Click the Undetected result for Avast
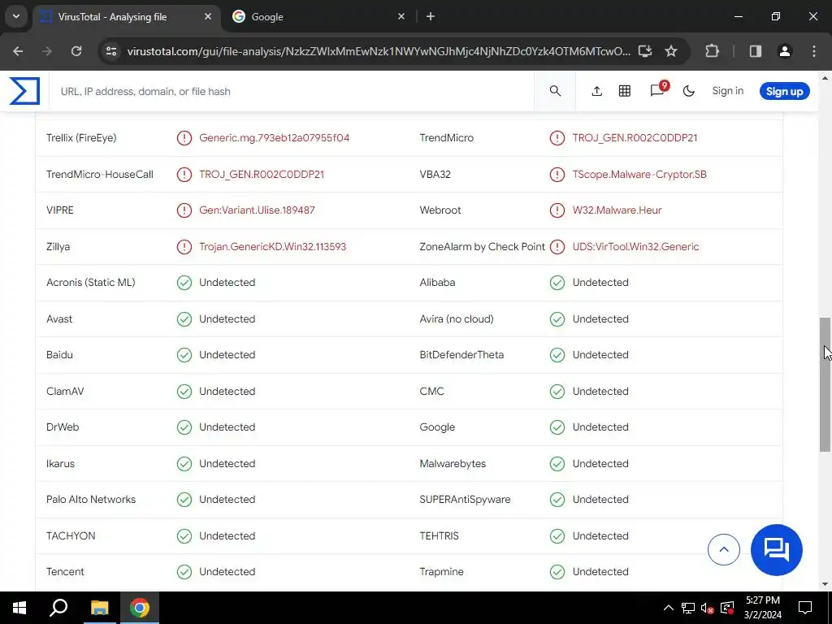 227,318
